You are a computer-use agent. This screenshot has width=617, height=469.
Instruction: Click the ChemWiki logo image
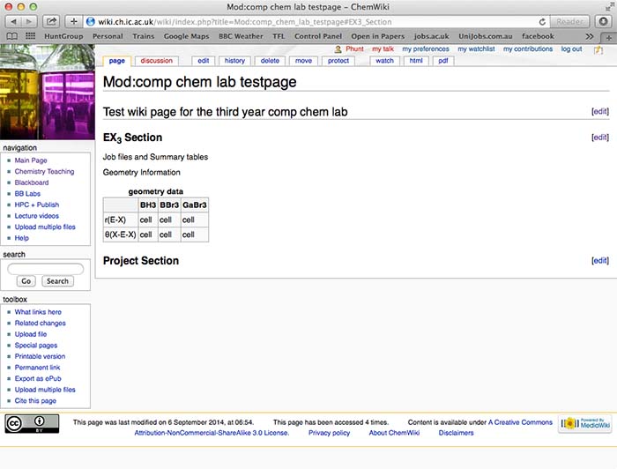click(x=48, y=92)
